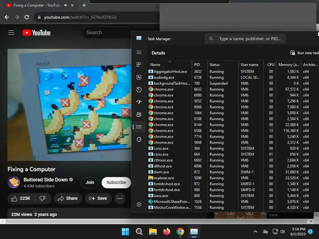Launch Firefox from taskbar
The image size is (319, 239).
point(167,232)
